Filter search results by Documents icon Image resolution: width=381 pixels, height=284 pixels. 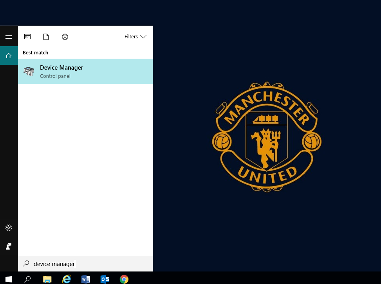(x=46, y=37)
